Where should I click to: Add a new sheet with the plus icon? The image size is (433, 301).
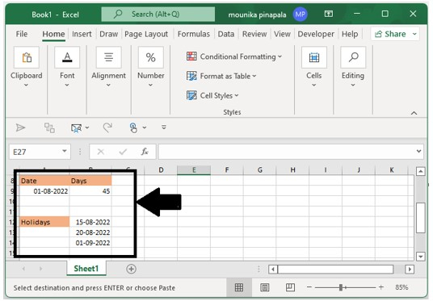point(131,269)
